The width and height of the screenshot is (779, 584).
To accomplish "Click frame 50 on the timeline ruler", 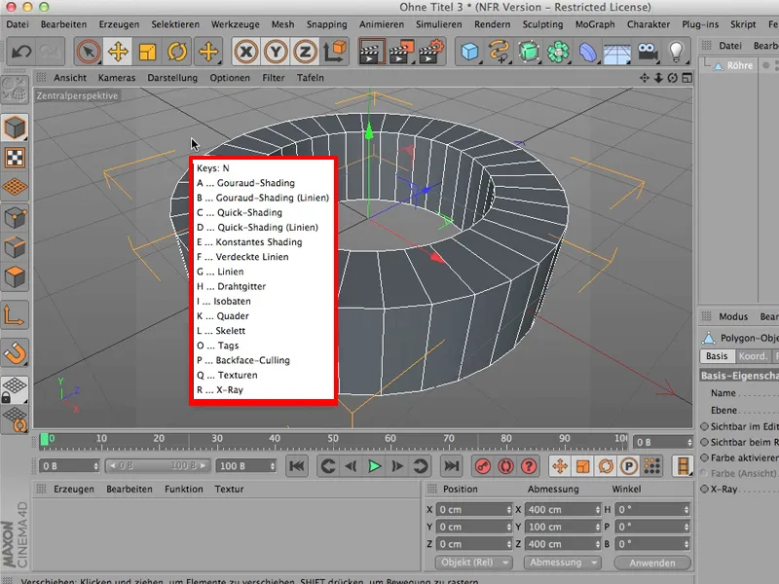I will [x=333, y=439].
